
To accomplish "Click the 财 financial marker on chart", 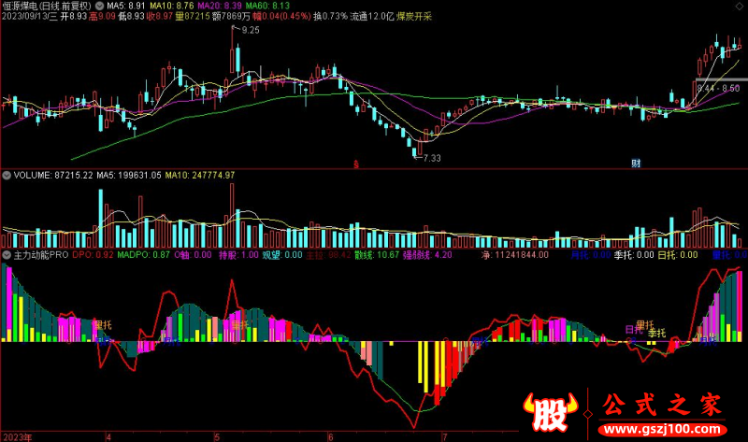I will (x=636, y=164).
